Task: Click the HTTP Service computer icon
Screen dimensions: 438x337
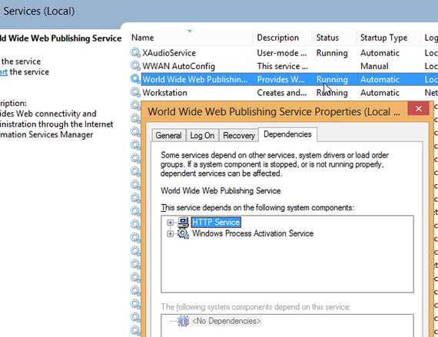Action: (x=183, y=223)
